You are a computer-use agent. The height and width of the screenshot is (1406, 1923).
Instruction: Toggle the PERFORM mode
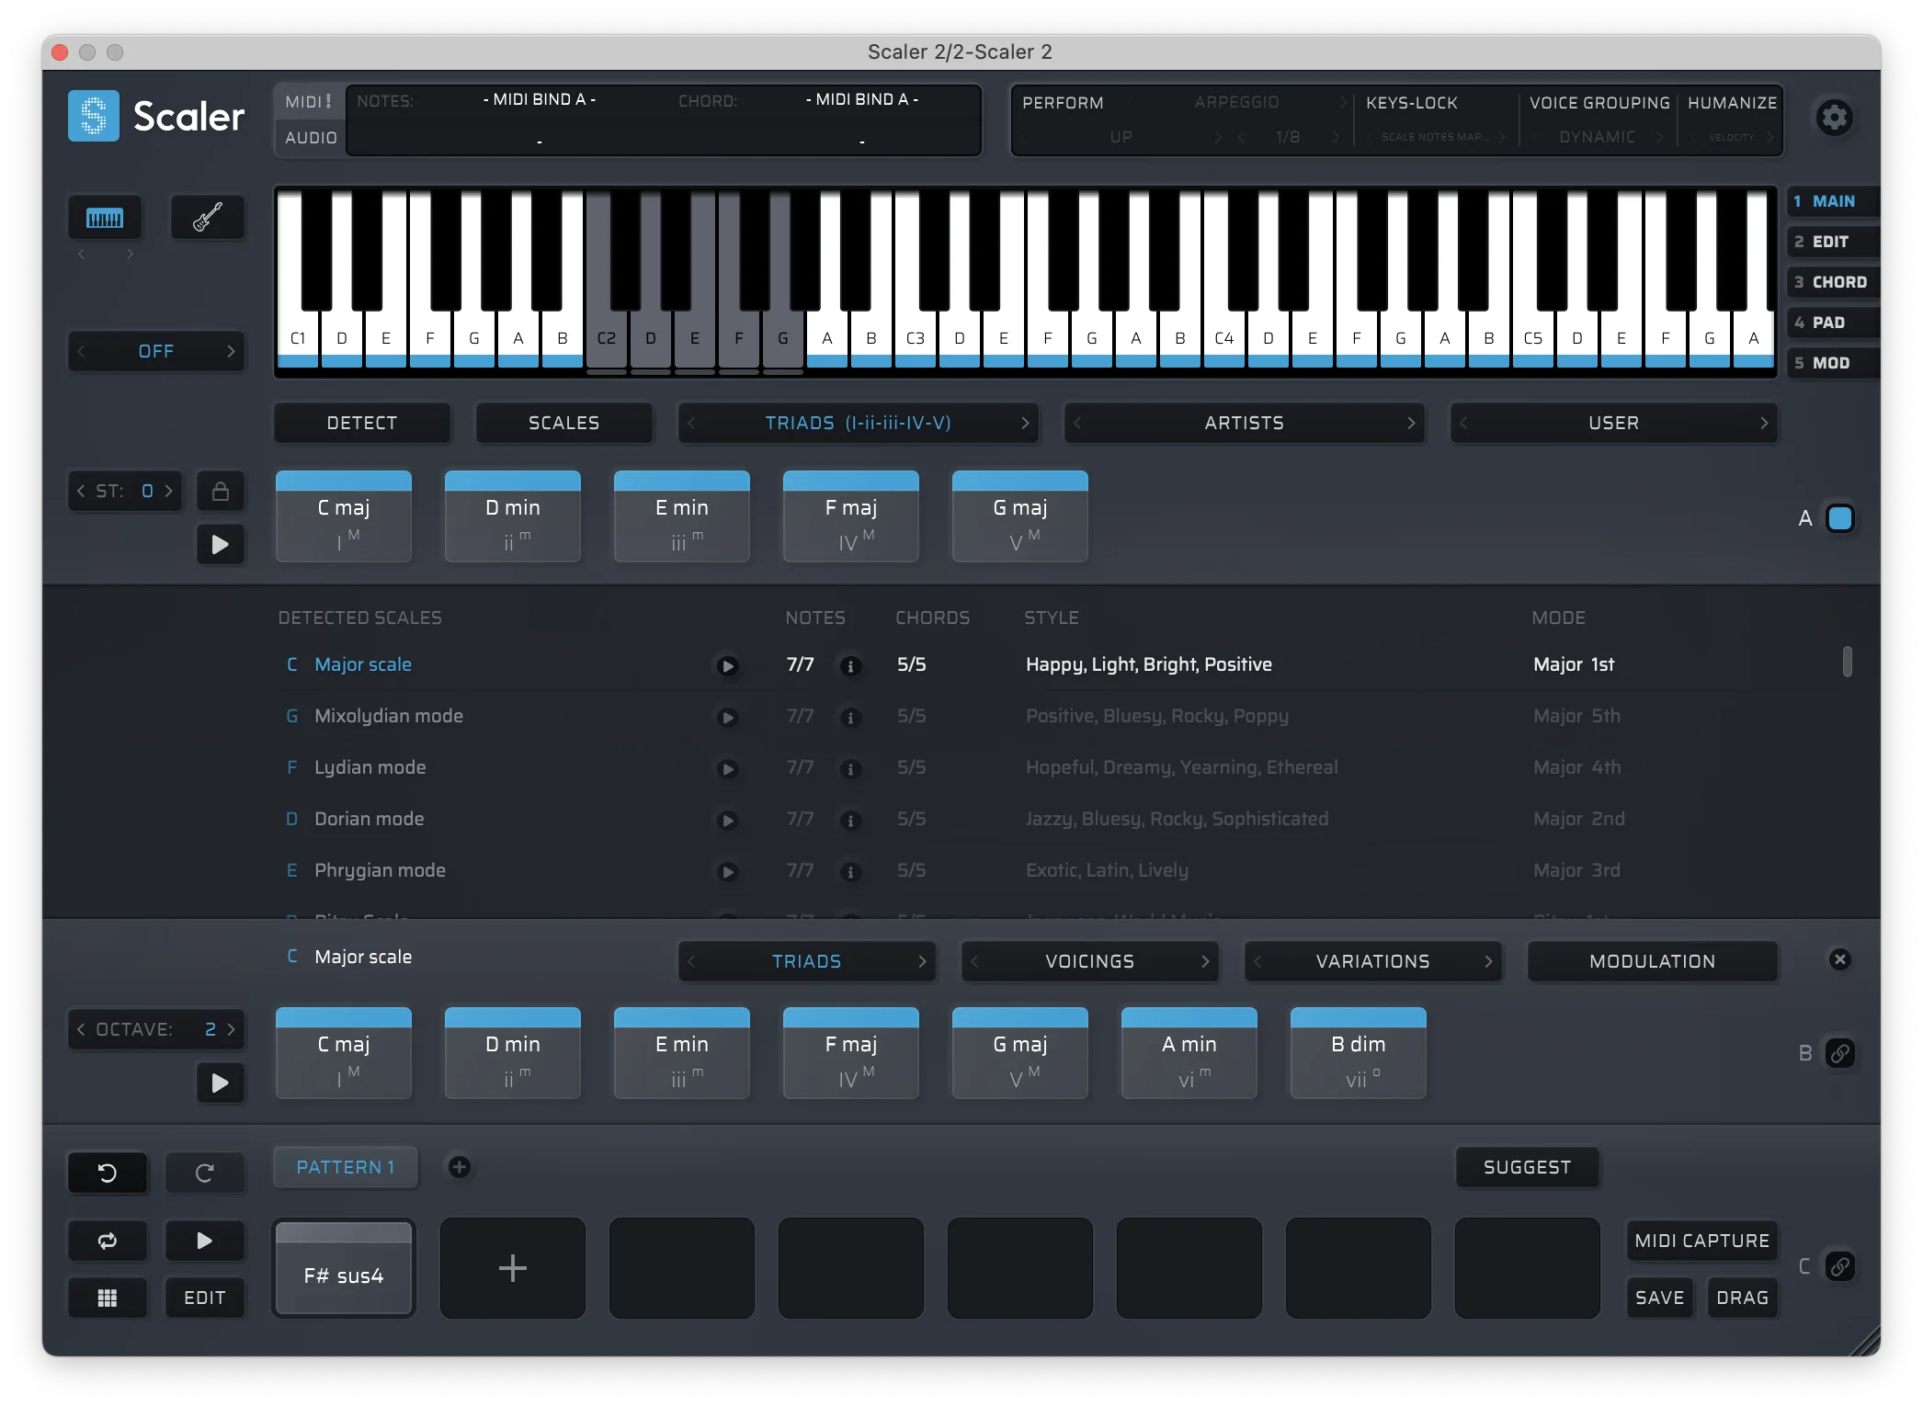click(x=1063, y=103)
